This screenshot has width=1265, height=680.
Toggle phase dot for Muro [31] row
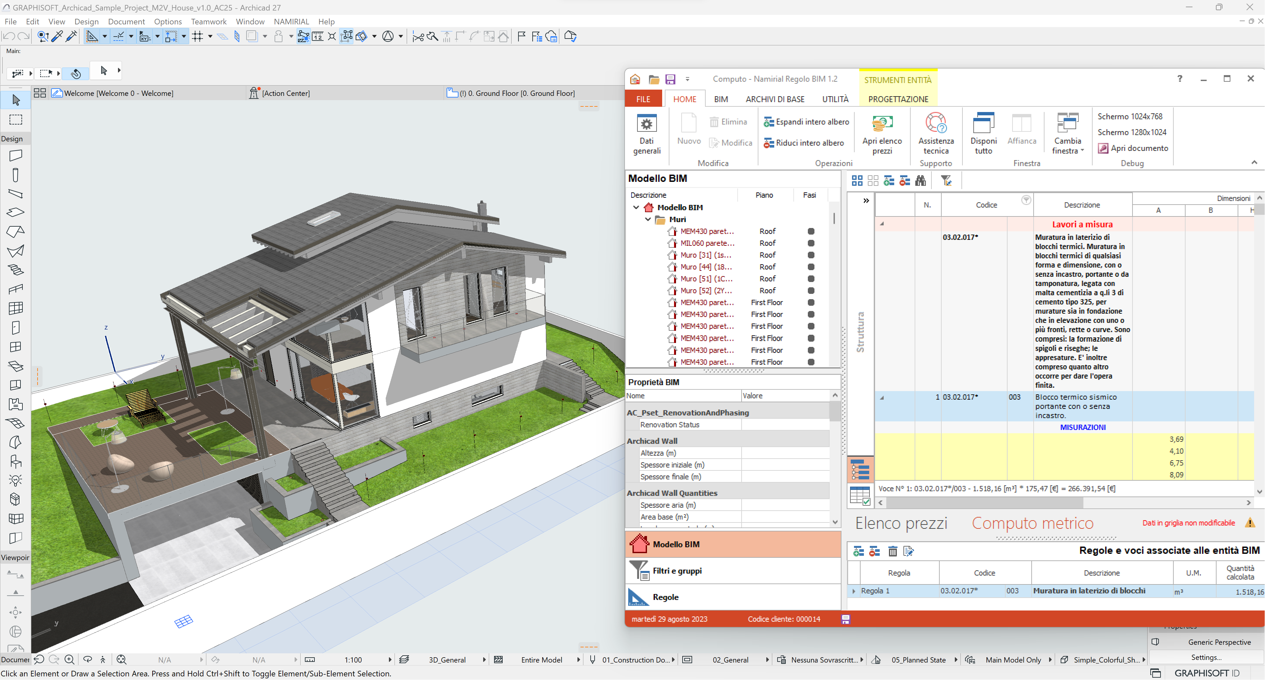(x=811, y=255)
